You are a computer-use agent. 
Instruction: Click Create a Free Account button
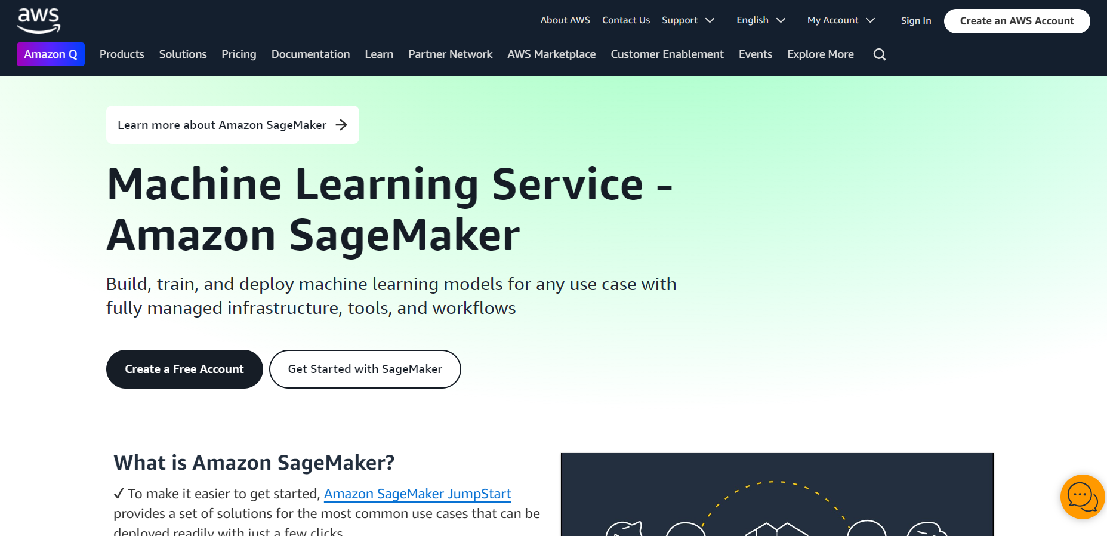(184, 369)
